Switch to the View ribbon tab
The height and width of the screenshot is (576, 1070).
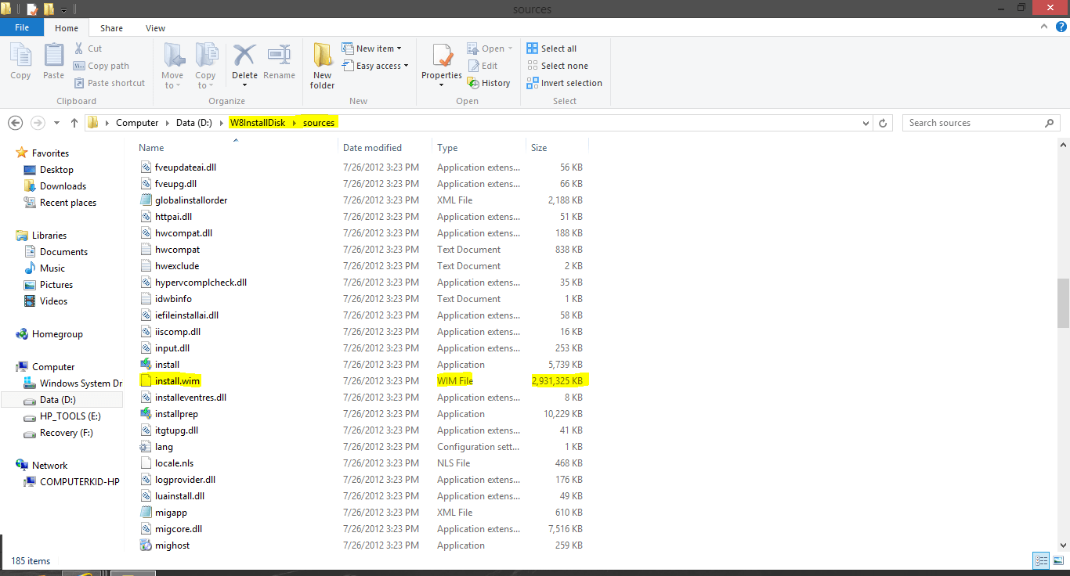pyautogui.click(x=155, y=28)
